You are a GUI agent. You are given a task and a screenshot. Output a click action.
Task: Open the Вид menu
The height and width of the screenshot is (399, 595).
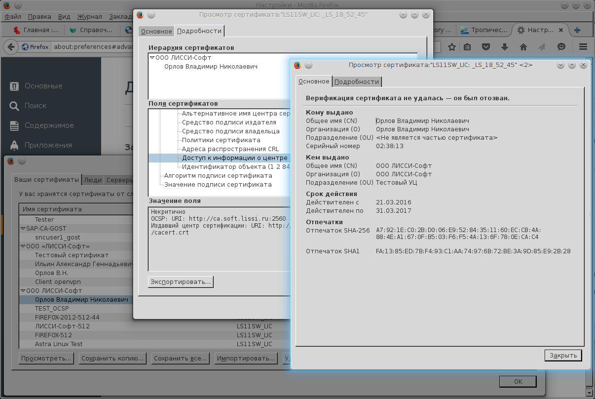pos(64,16)
